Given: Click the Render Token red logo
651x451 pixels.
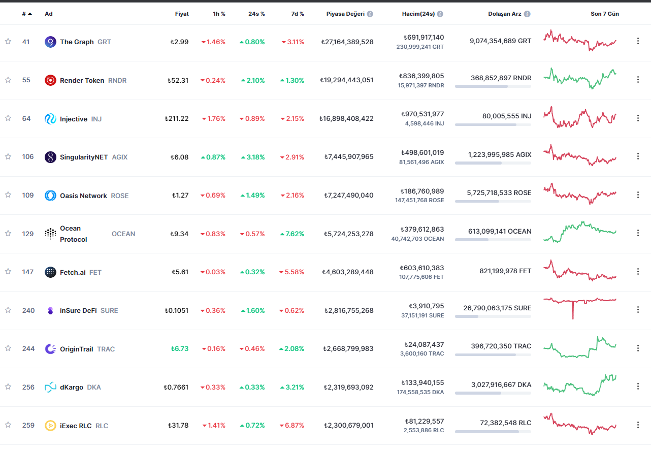Looking at the screenshot, I should (x=50, y=80).
